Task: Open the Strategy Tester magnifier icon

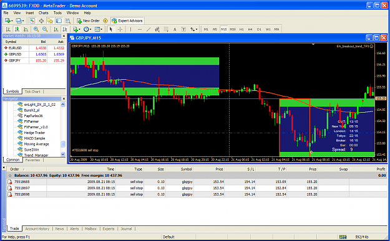Action: [x=67, y=21]
